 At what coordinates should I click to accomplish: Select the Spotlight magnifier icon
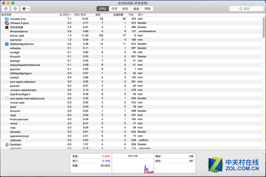point(7,145)
